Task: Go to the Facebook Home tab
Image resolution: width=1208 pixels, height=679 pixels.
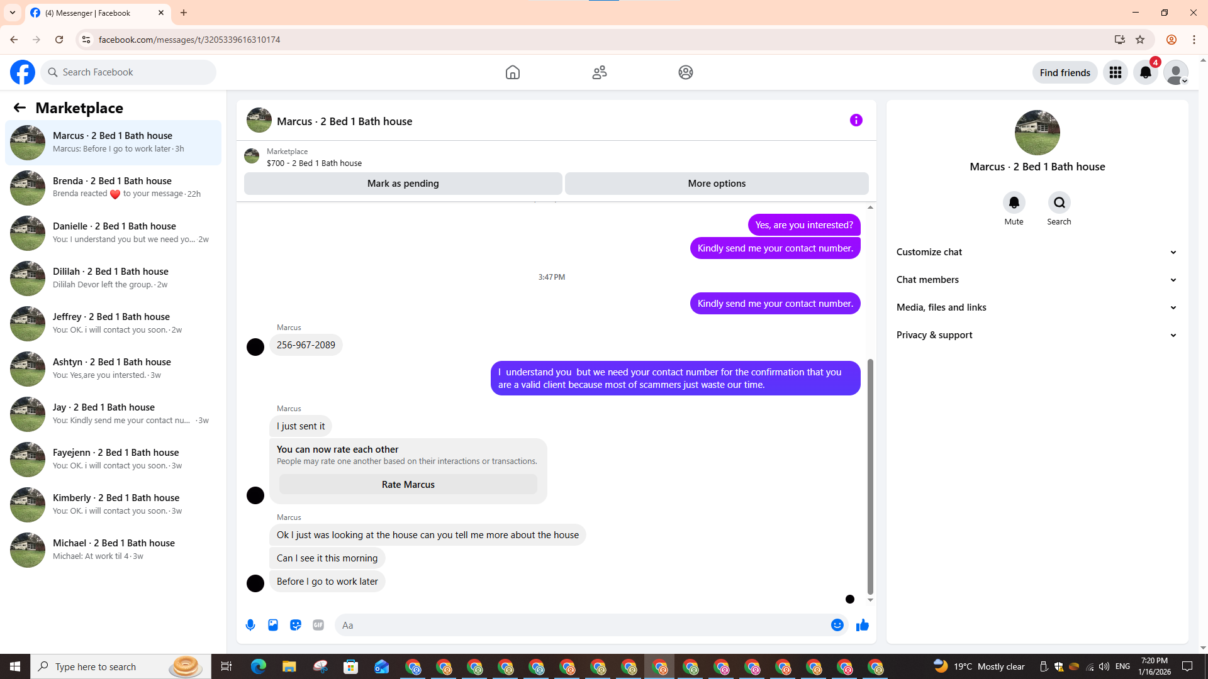Action: (512, 72)
